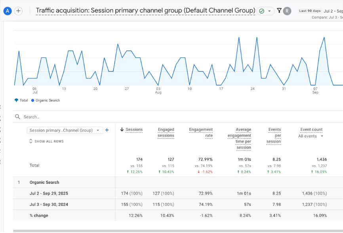Add secondary dimension with blue plus
The image size is (343, 233).
tap(107, 130)
